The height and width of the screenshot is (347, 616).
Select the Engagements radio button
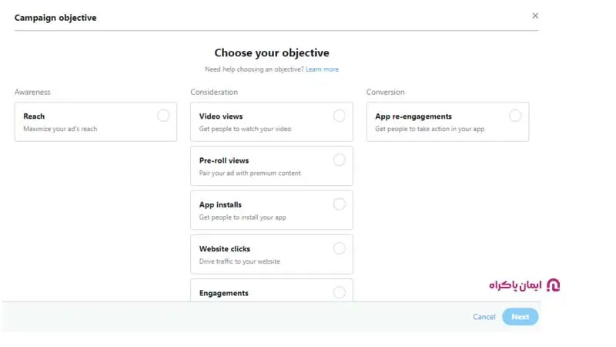(x=340, y=292)
